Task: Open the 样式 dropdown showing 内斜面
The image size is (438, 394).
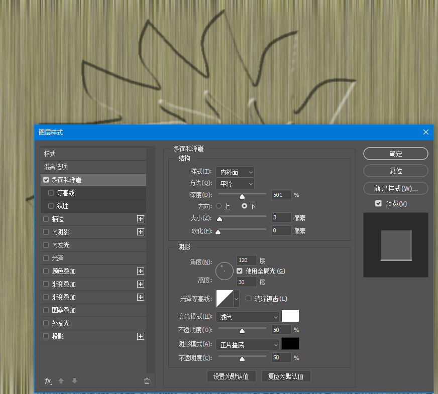Action: coord(235,172)
